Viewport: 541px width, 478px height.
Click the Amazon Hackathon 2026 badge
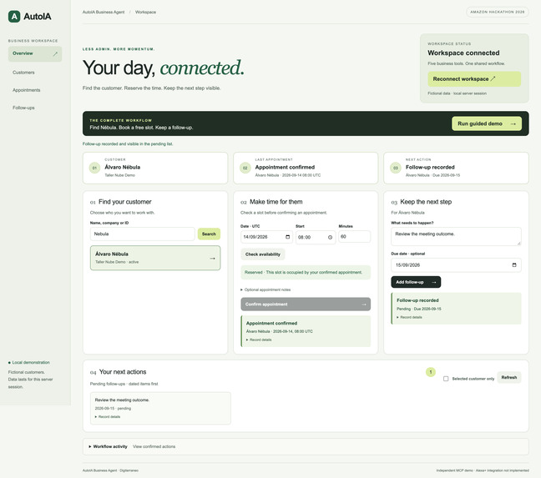[x=498, y=12]
